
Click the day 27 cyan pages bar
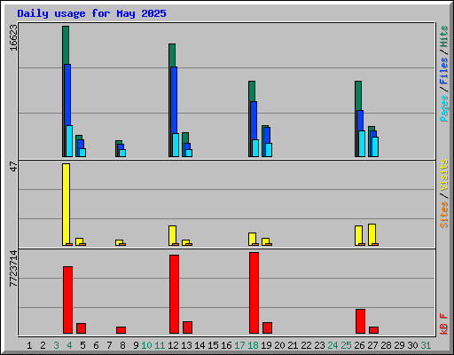pos(375,146)
